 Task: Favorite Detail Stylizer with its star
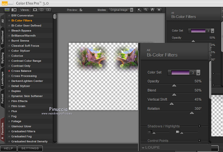[9, 86]
